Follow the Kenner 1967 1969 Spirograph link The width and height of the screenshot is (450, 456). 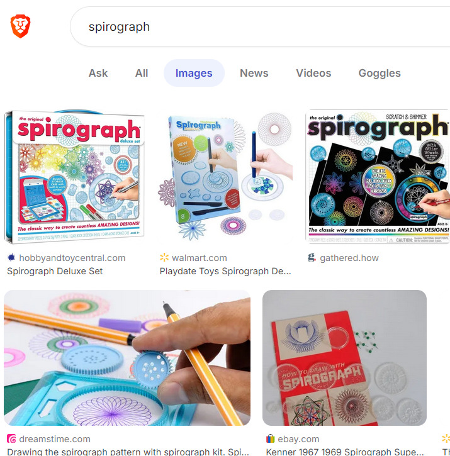pos(345,452)
